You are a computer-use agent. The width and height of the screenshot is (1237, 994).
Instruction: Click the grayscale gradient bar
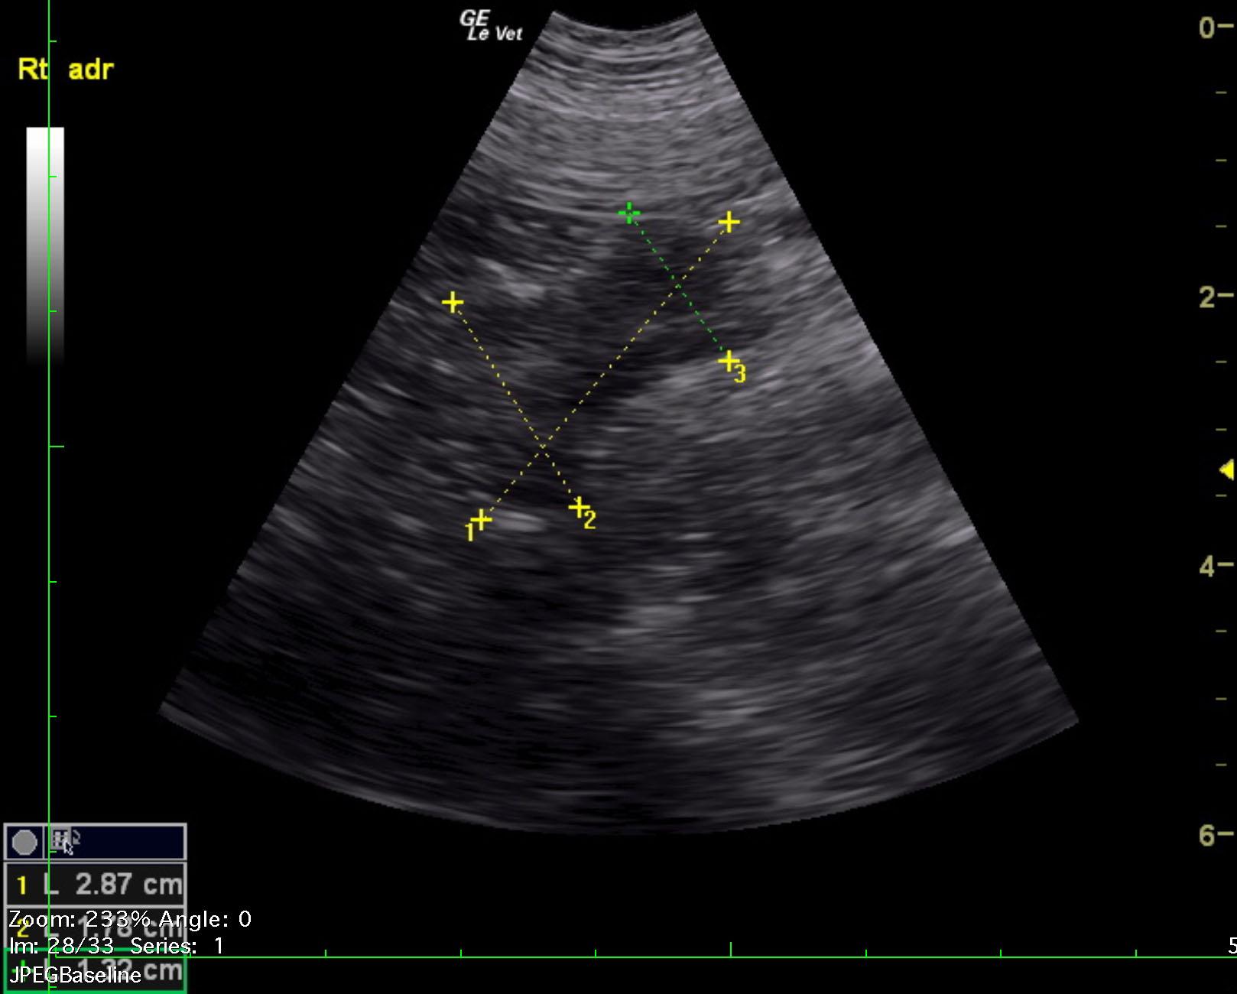(x=45, y=245)
